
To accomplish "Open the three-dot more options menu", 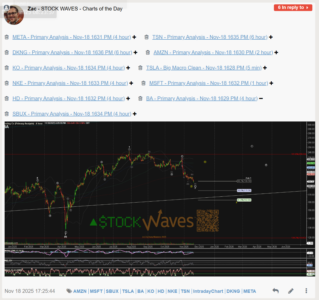I will click(306, 291).
